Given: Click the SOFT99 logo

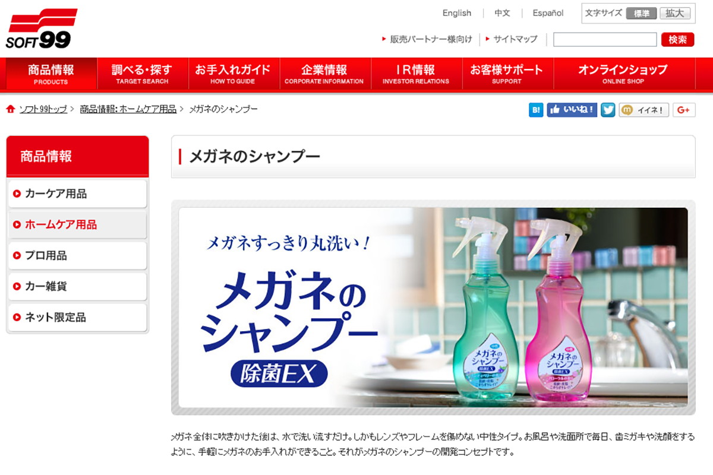Looking at the screenshot, I should [41, 28].
